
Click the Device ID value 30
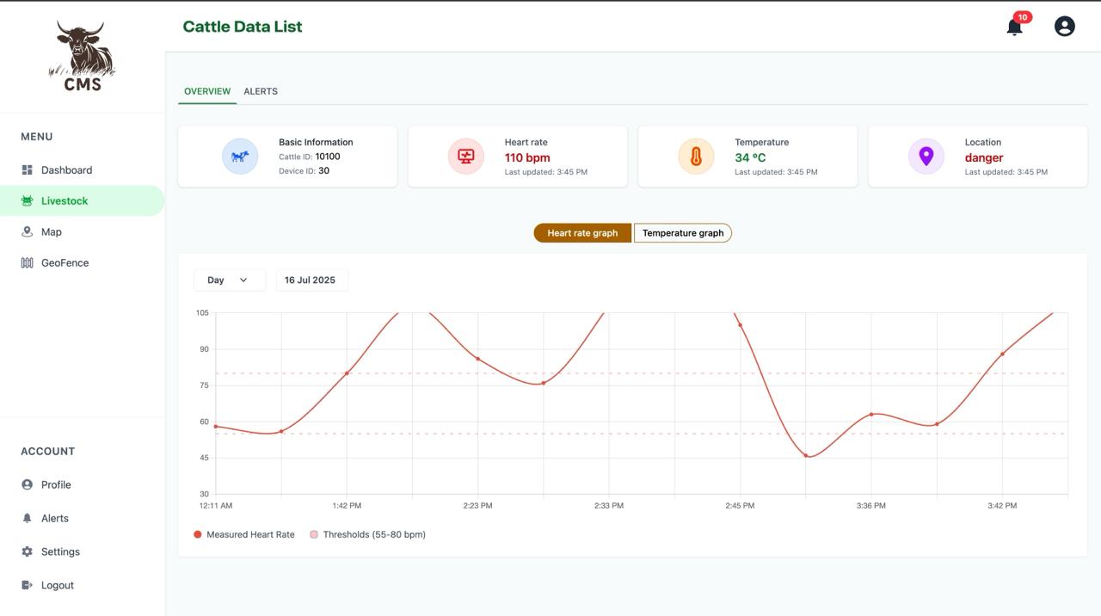pos(324,171)
